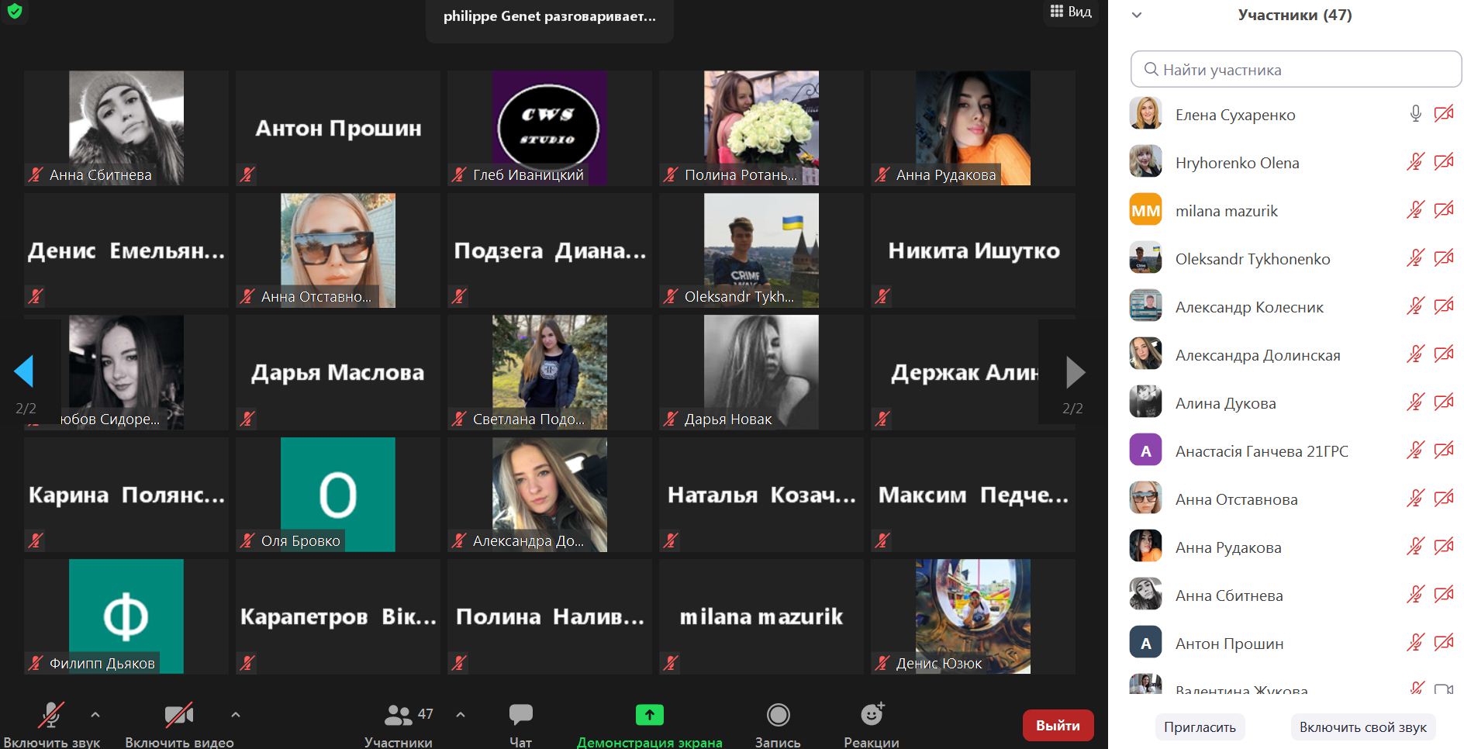Toggle the Участники panel from the toolbar
1464x749 pixels.
[x=399, y=724]
